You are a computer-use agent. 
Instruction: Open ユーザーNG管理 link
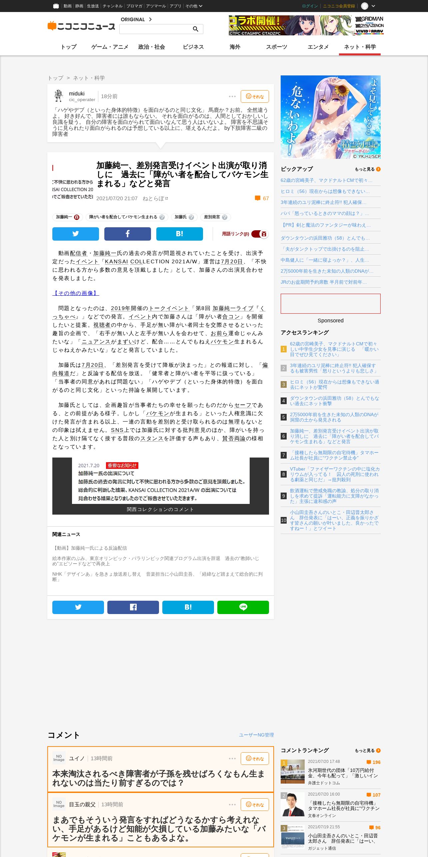[x=256, y=735]
